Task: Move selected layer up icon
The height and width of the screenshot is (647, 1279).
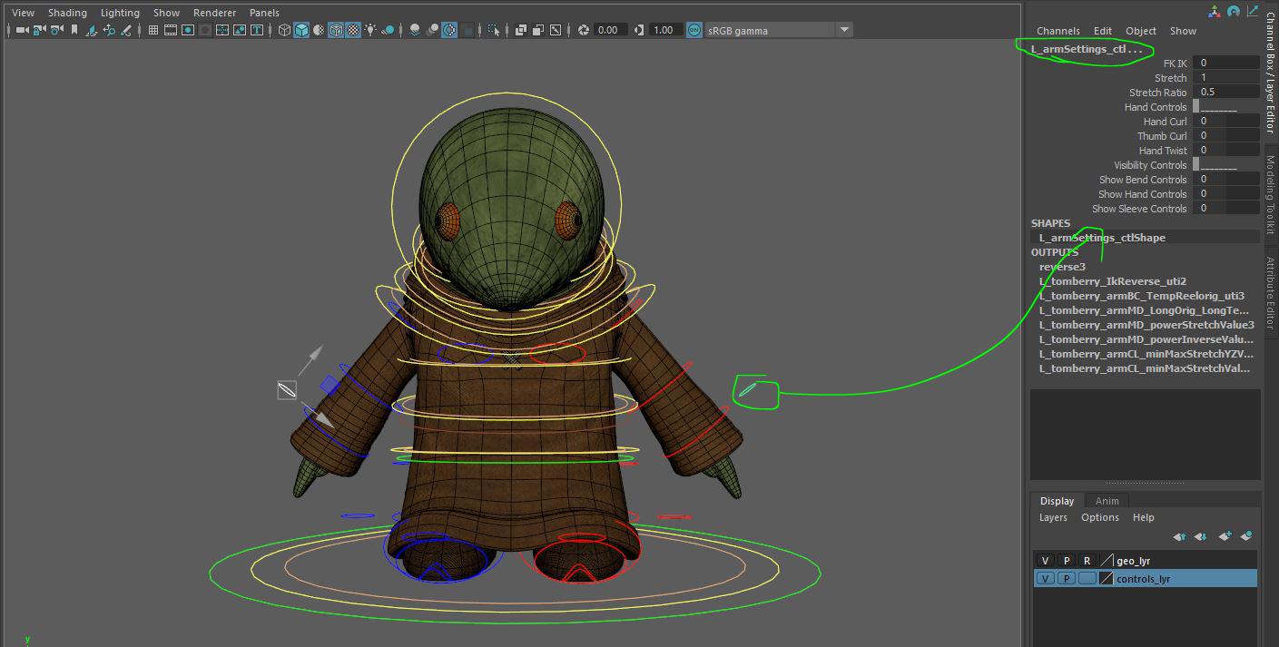Action: [x=1179, y=536]
